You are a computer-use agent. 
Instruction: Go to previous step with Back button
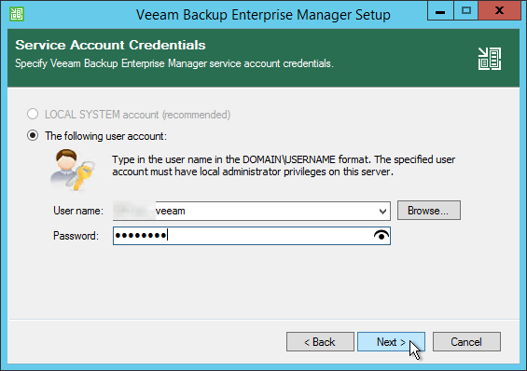pyautogui.click(x=320, y=342)
